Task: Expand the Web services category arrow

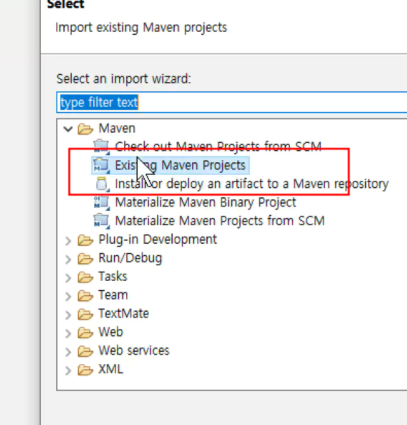Action: 69,352
